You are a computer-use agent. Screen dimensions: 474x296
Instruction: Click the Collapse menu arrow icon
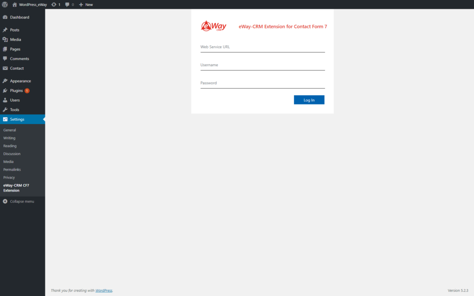(5, 201)
